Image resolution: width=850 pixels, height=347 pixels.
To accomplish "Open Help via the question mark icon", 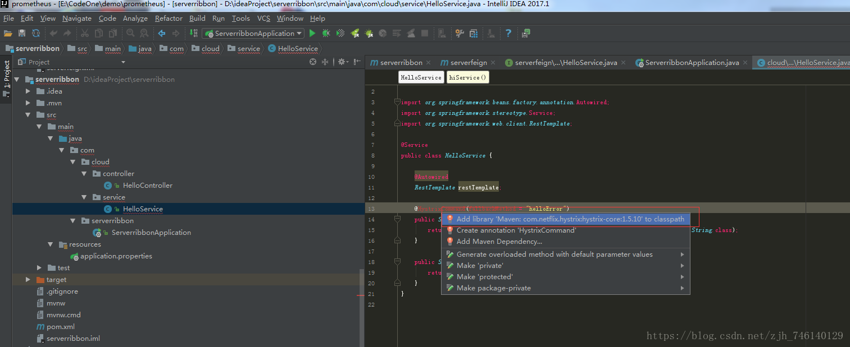I will pos(508,34).
